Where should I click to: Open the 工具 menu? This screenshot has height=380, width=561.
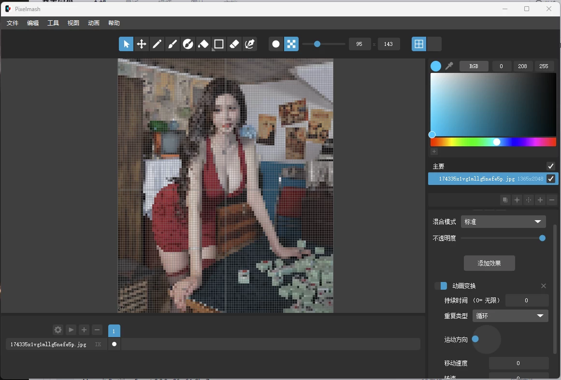[53, 23]
